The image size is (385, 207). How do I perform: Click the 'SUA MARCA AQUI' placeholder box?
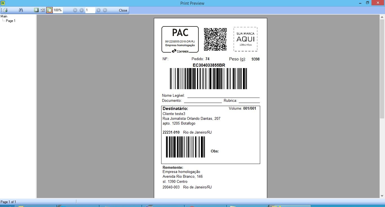(x=245, y=39)
